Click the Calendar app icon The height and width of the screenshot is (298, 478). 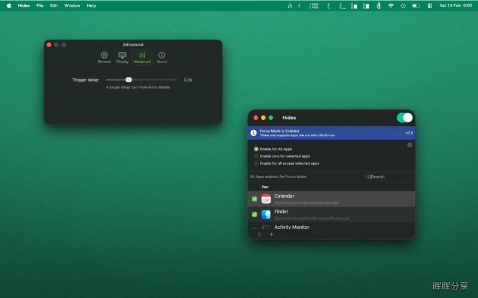266,199
